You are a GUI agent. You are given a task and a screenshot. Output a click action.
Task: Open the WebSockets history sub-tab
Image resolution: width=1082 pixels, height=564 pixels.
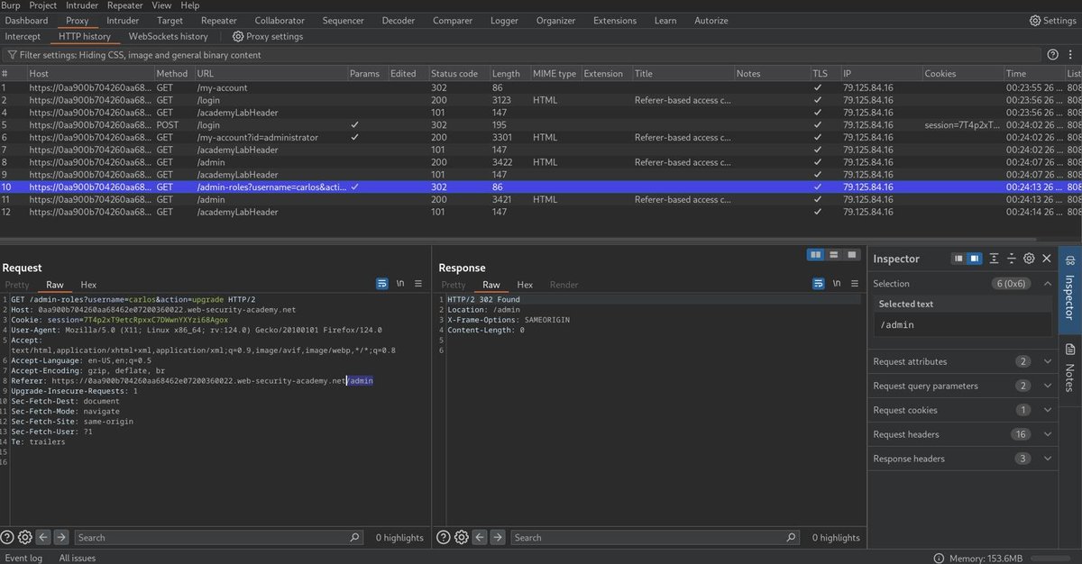[x=169, y=37]
